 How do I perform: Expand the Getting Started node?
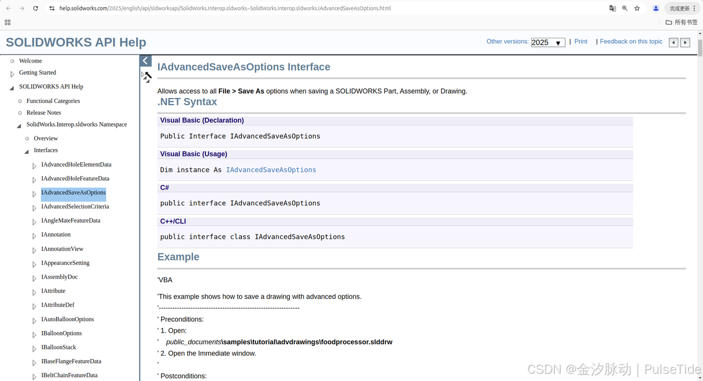(12, 74)
